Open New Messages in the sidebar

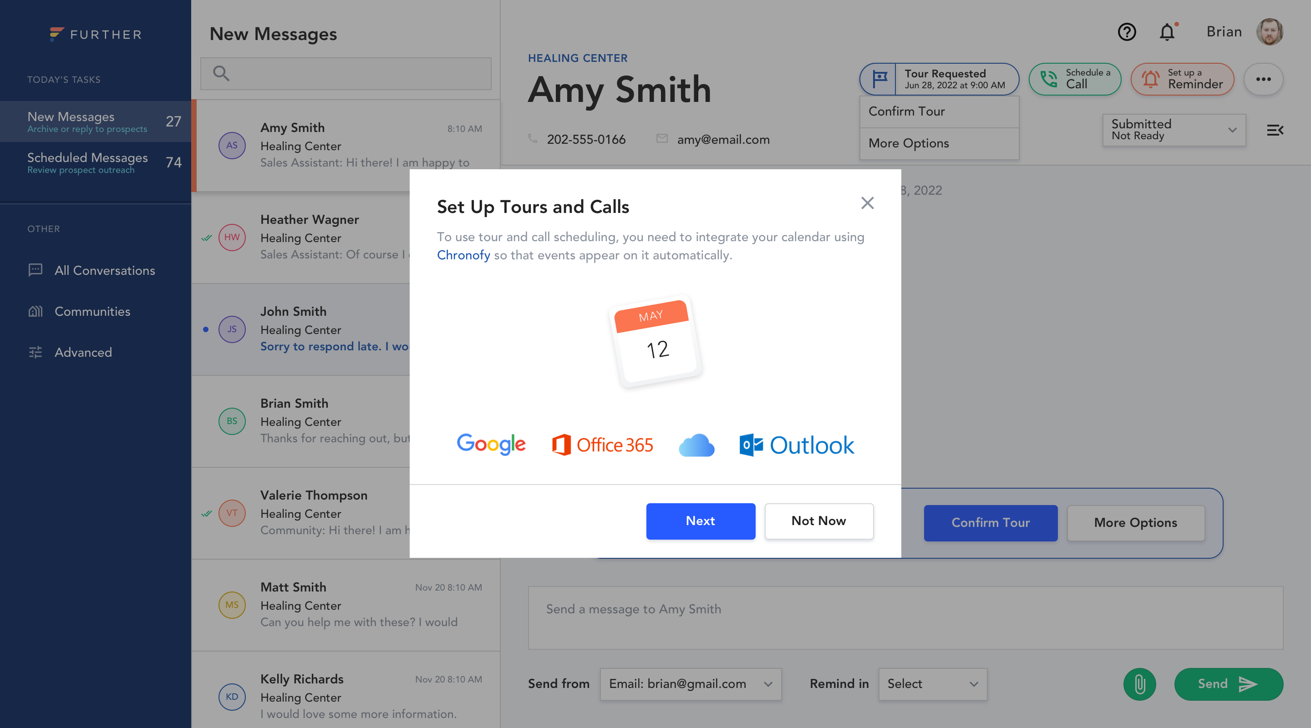[96, 121]
